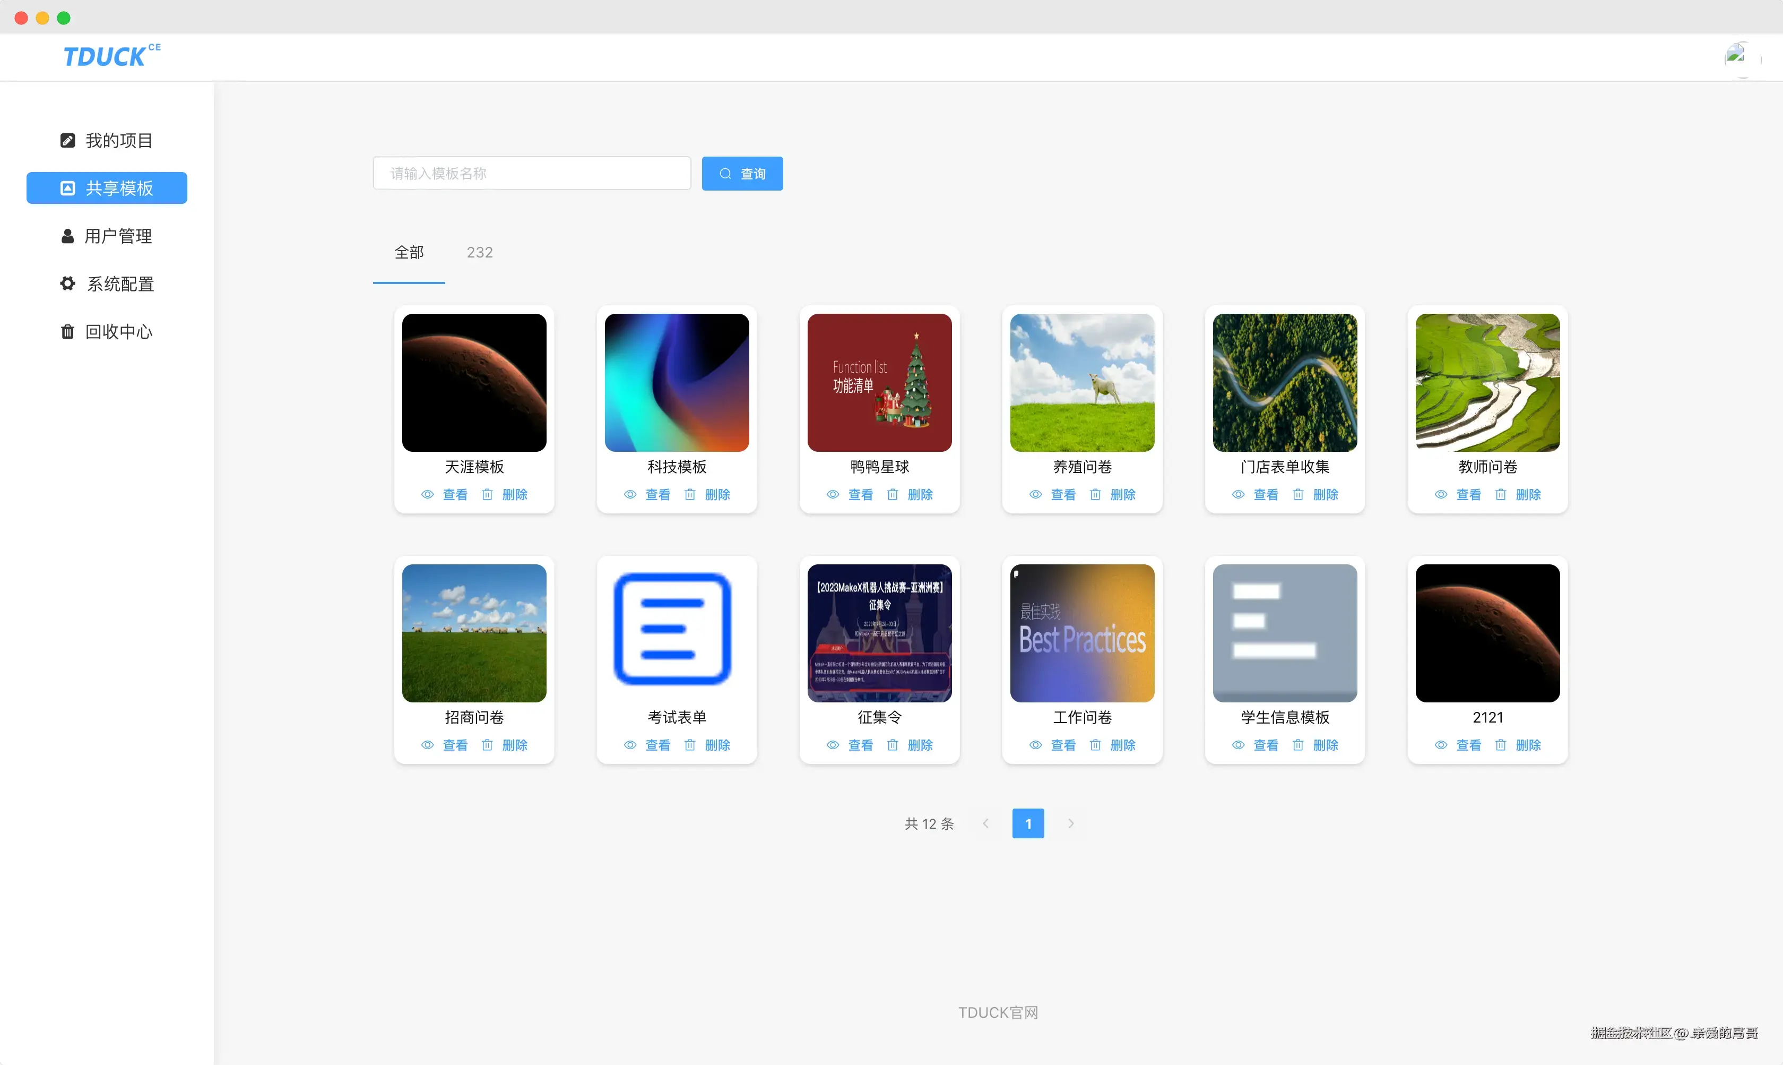Open System Configuration (系统配置) gear item
Image resolution: width=1783 pixels, height=1065 pixels.
[107, 284]
